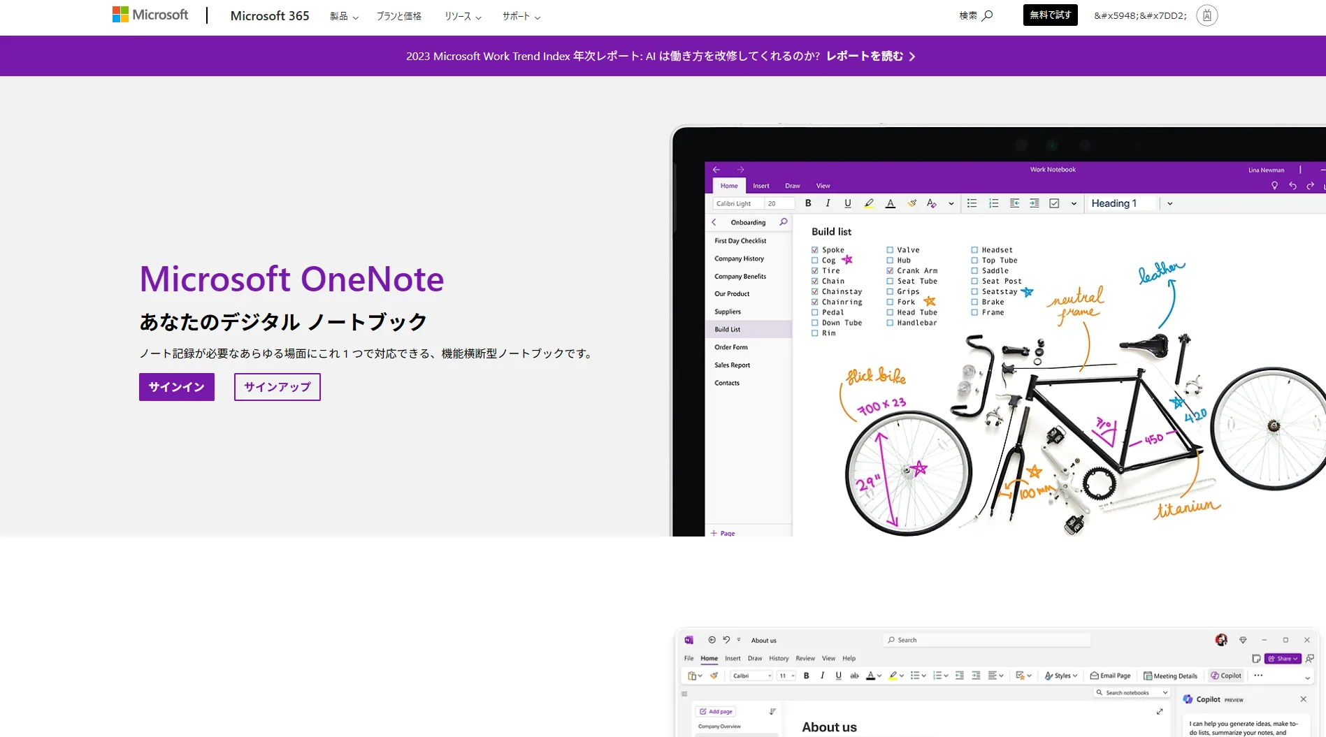Screen dimensions: 1326x737
Task: Click the back arrow in tablet OneNote title bar
Action: (716, 170)
